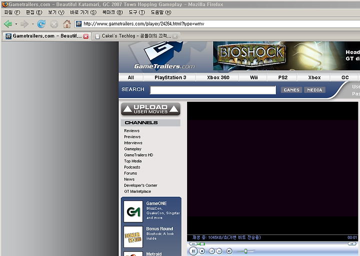360x256 pixels.
Task: Open the Top Media link
Action: (x=133, y=161)
